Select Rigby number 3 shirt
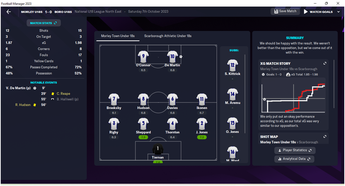This screenshot has height=186, width=345. coord(114,124)
